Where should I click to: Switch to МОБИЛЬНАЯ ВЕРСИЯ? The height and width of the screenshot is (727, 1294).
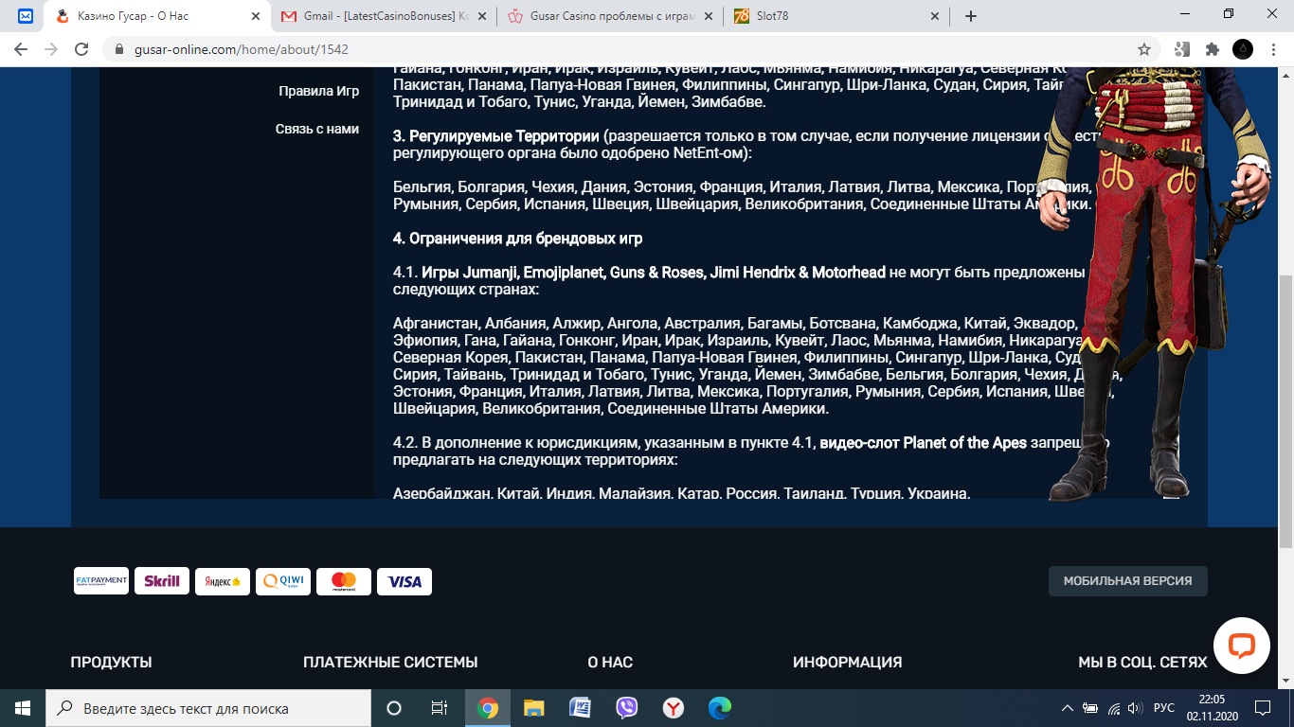tap(1128, 581)
